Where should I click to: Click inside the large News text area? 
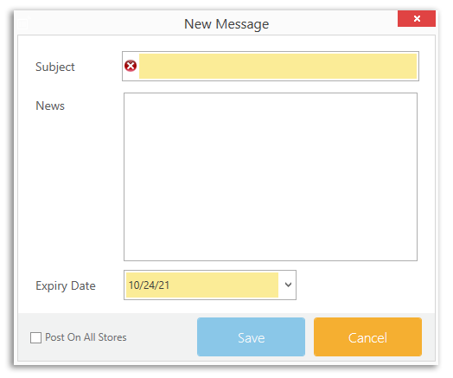click(x=271, y=176)
